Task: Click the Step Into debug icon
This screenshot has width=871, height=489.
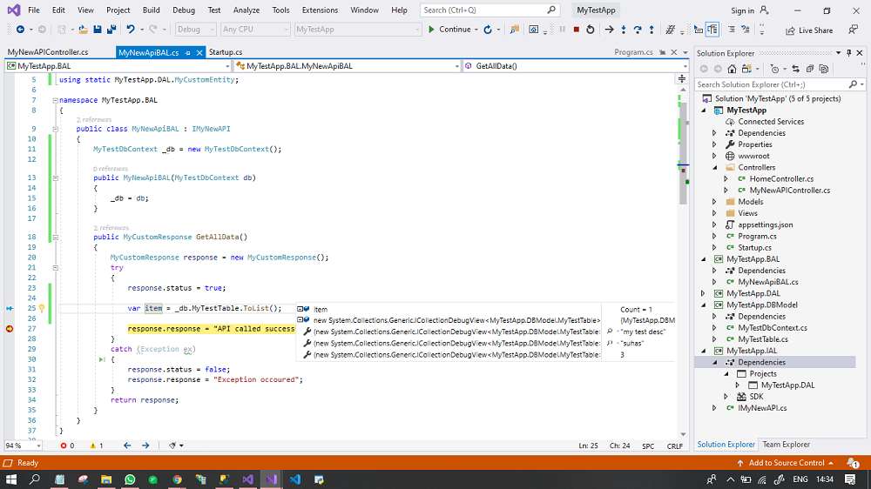Action: pyautogui.click(x=624, y=30)
